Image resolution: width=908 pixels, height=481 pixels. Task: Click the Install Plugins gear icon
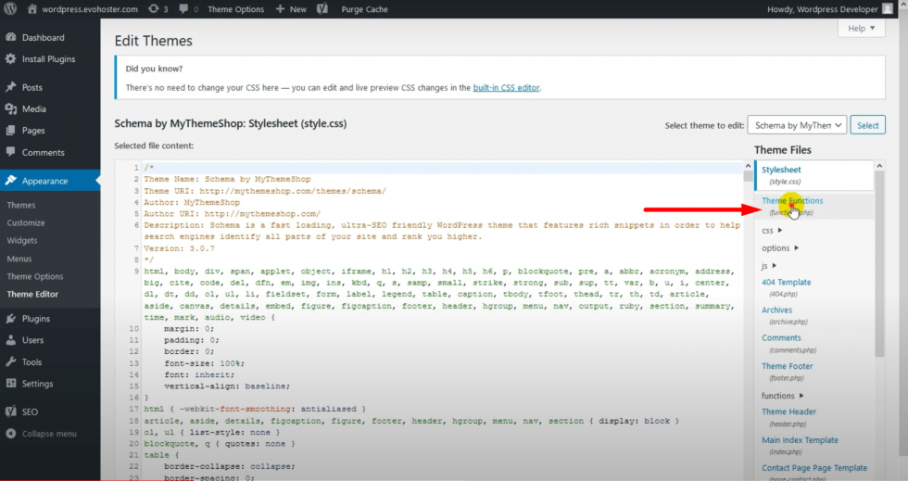(11, 58)
